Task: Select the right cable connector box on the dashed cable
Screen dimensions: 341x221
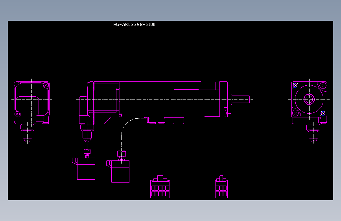Action: [118, 171]
